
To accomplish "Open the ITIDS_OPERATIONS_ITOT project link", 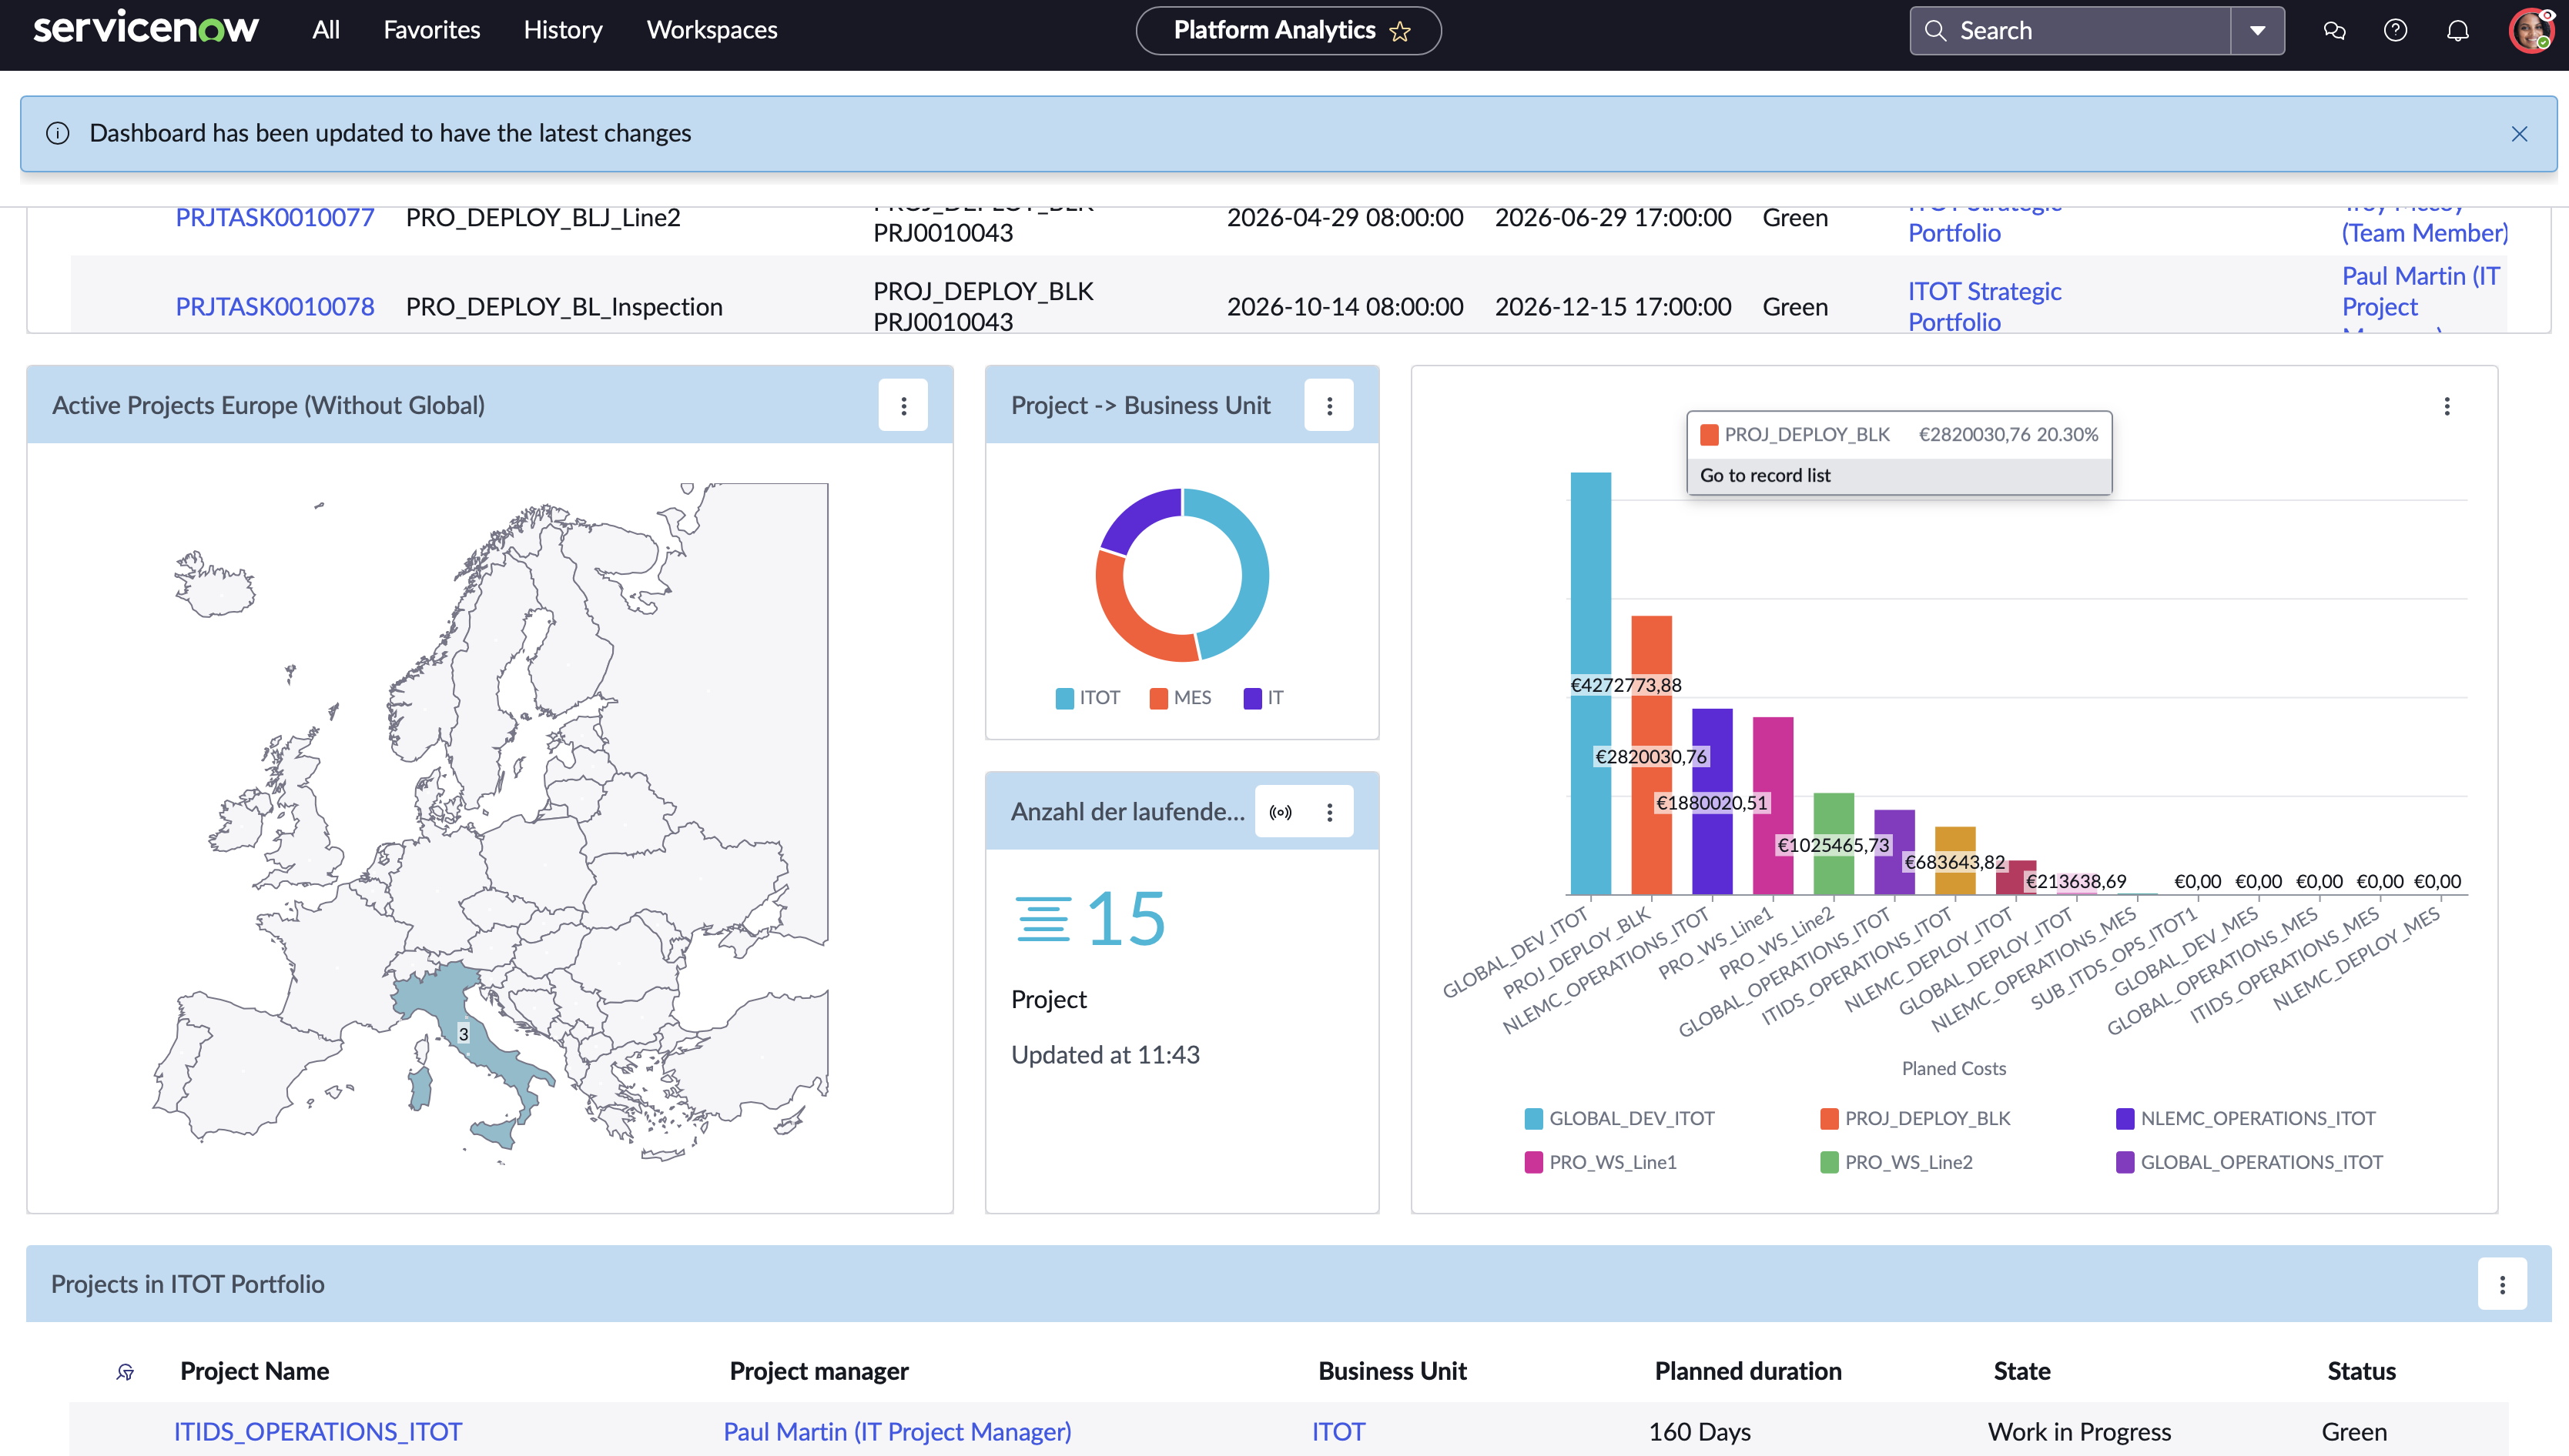I will (318, 1432).
